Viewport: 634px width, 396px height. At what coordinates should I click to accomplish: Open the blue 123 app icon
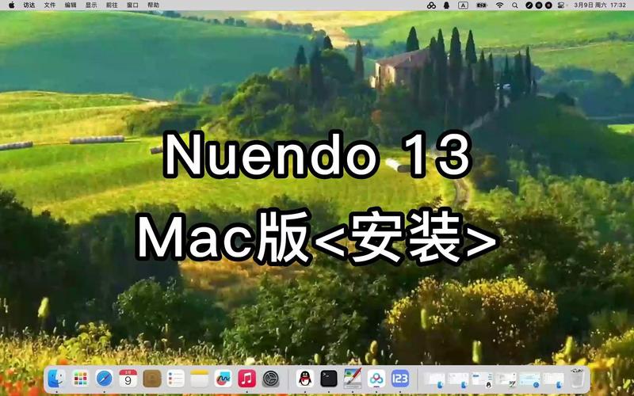pos(400,379)
